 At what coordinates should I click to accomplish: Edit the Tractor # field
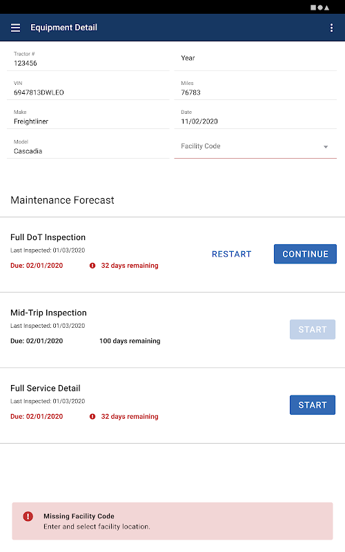(x=88, y=59)
